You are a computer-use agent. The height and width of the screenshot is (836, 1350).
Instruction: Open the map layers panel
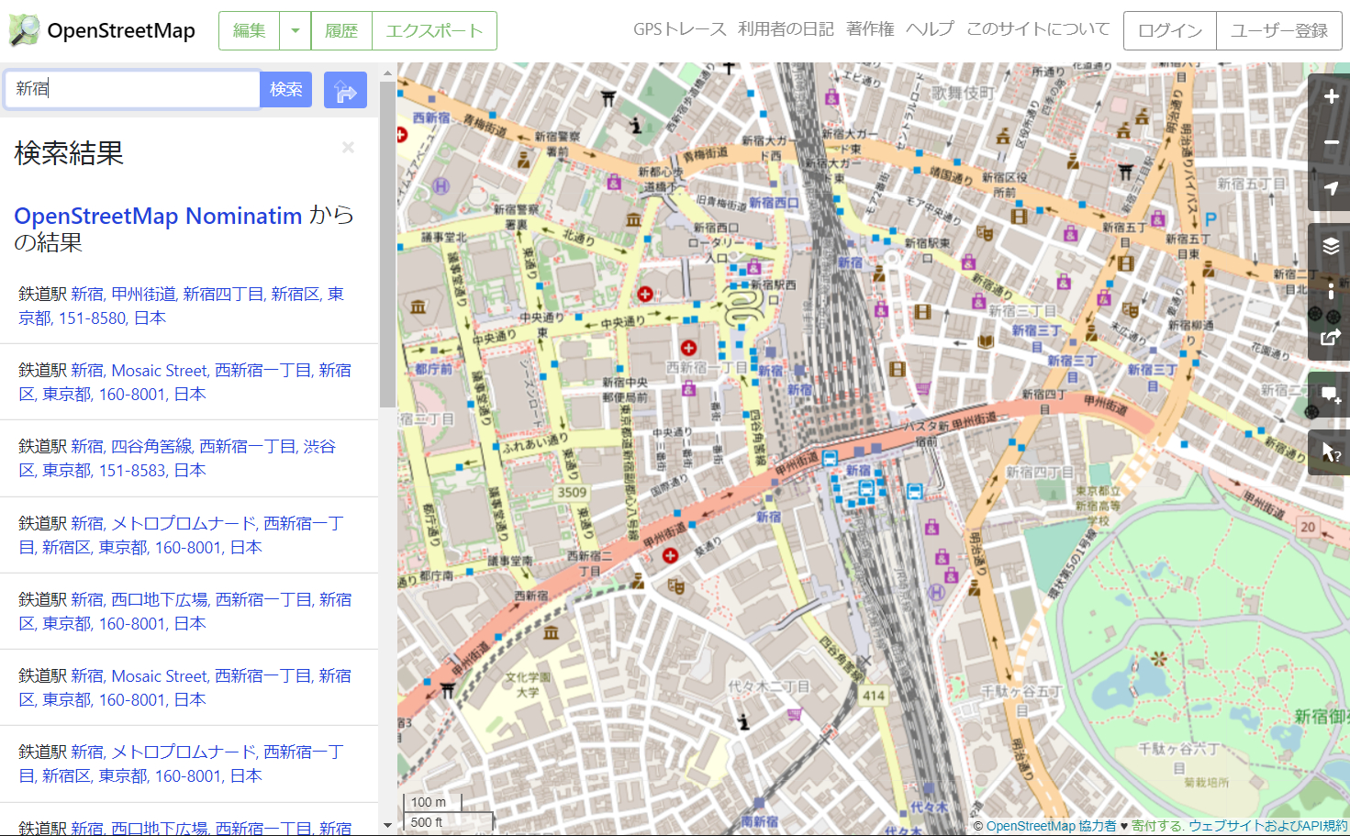click(x=1331, y=246)
